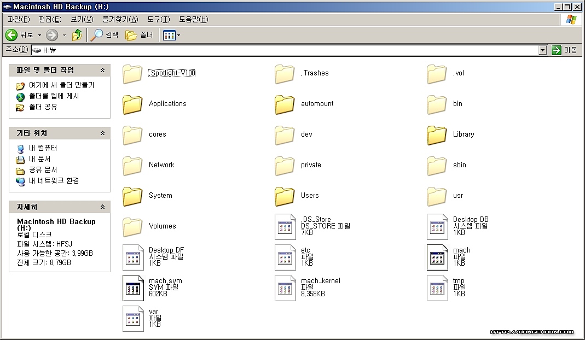Select the bin folder icon

click(437, 104)
